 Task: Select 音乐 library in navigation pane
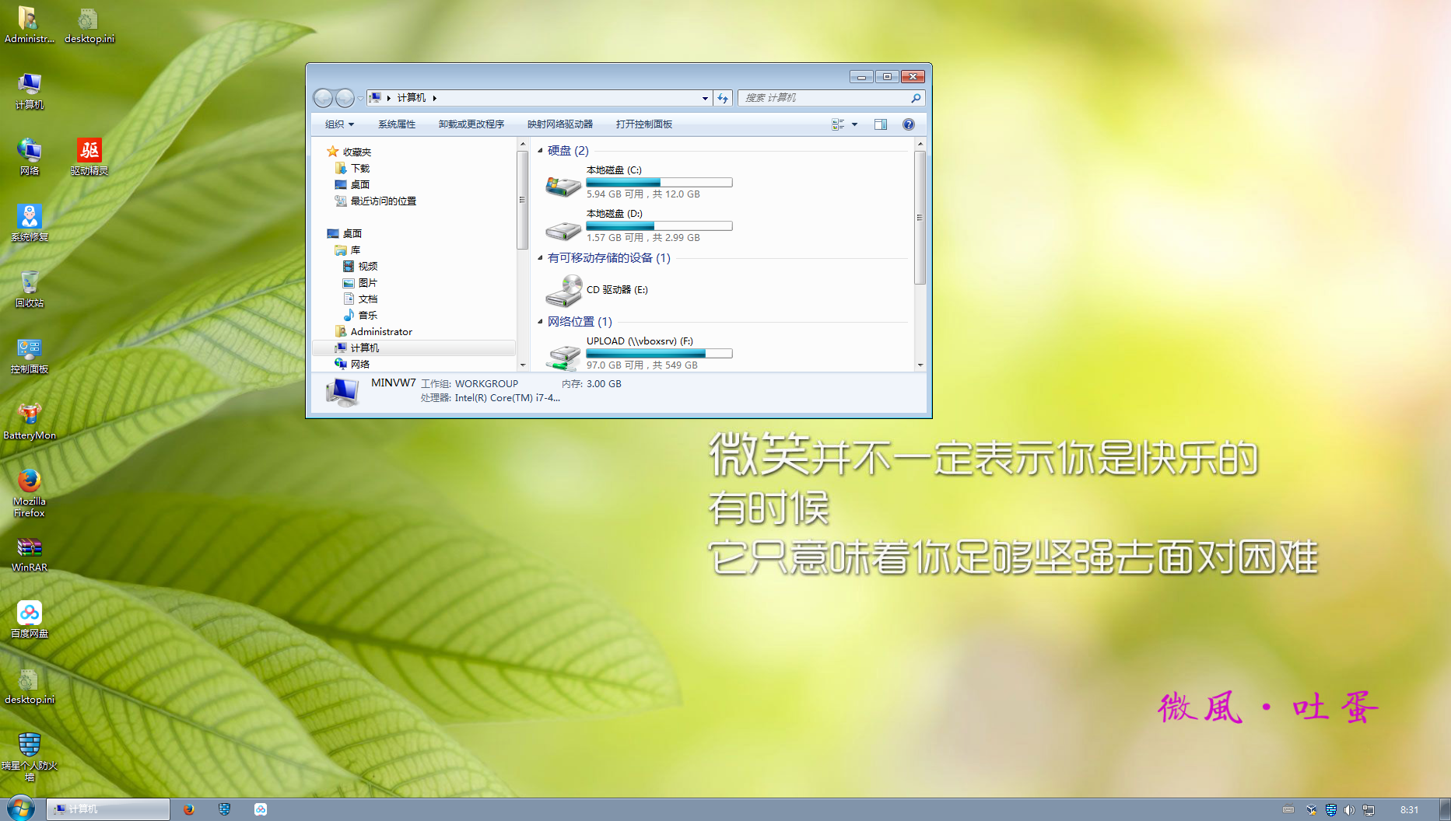coord(368,315)
